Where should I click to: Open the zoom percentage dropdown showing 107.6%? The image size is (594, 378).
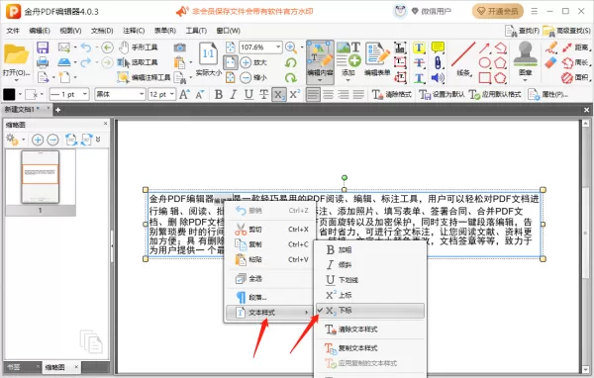tap(278, 47)
